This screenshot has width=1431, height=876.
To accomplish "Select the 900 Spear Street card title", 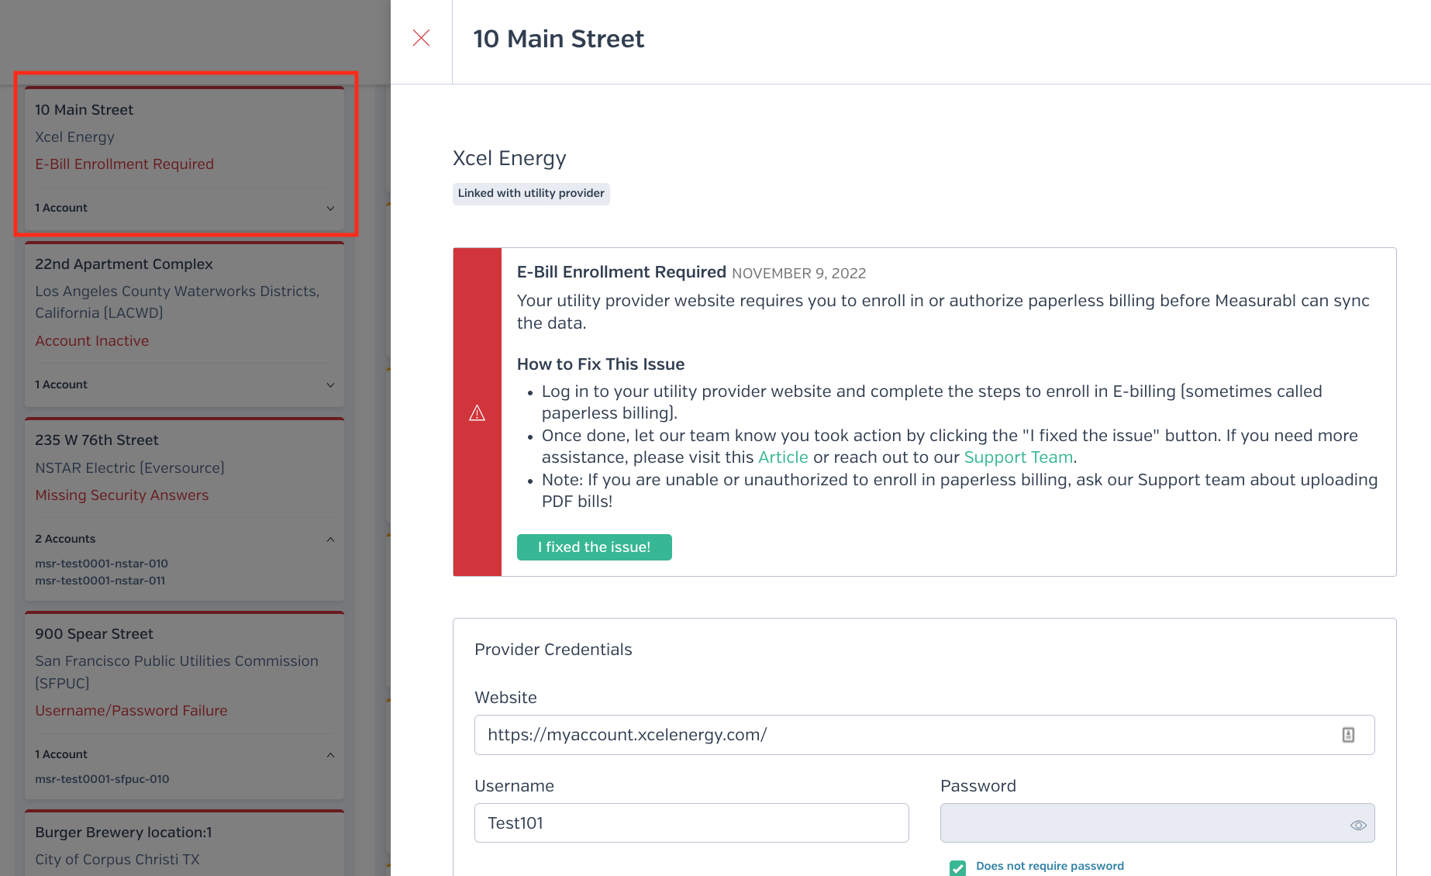I will (x=94, y=634).
